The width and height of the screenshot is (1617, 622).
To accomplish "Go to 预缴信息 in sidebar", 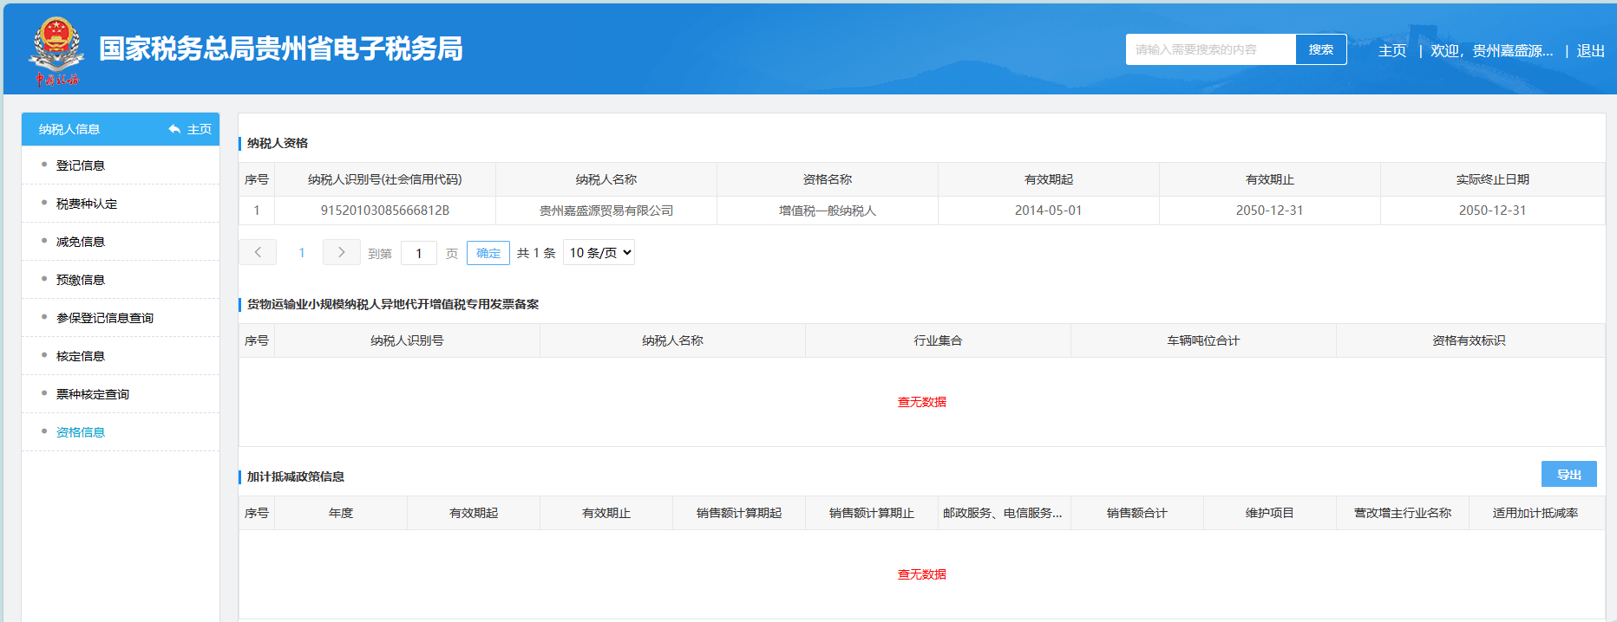I will click(81, 280).
